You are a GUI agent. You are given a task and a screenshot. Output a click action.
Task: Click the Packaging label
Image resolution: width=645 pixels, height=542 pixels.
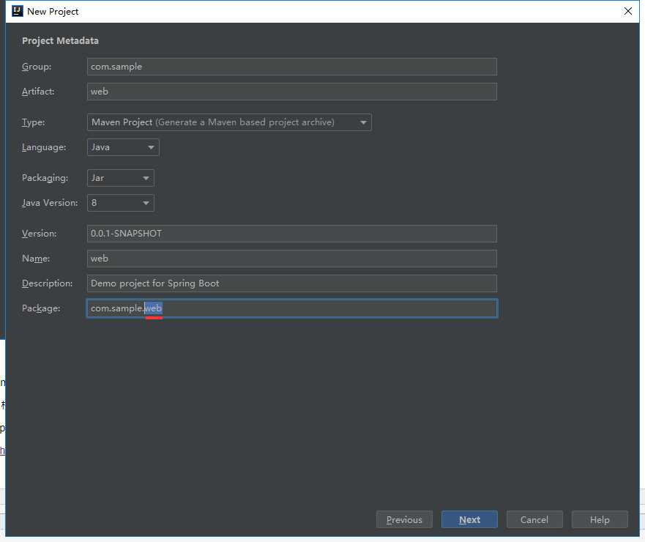[45, 178]
